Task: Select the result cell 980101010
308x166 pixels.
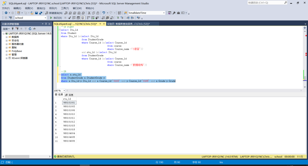Action: point(69,114)
